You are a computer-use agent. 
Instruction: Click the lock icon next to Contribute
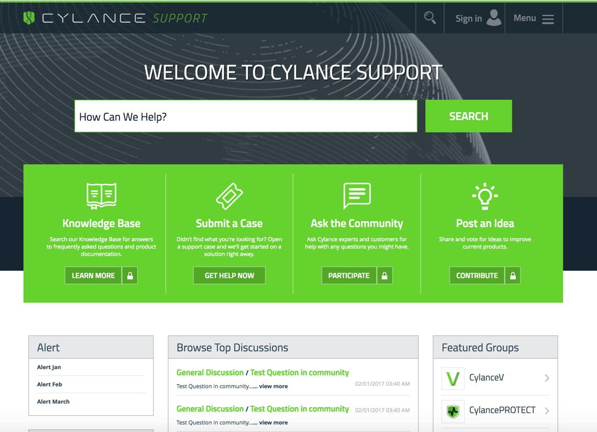click(x=513, y=275)
